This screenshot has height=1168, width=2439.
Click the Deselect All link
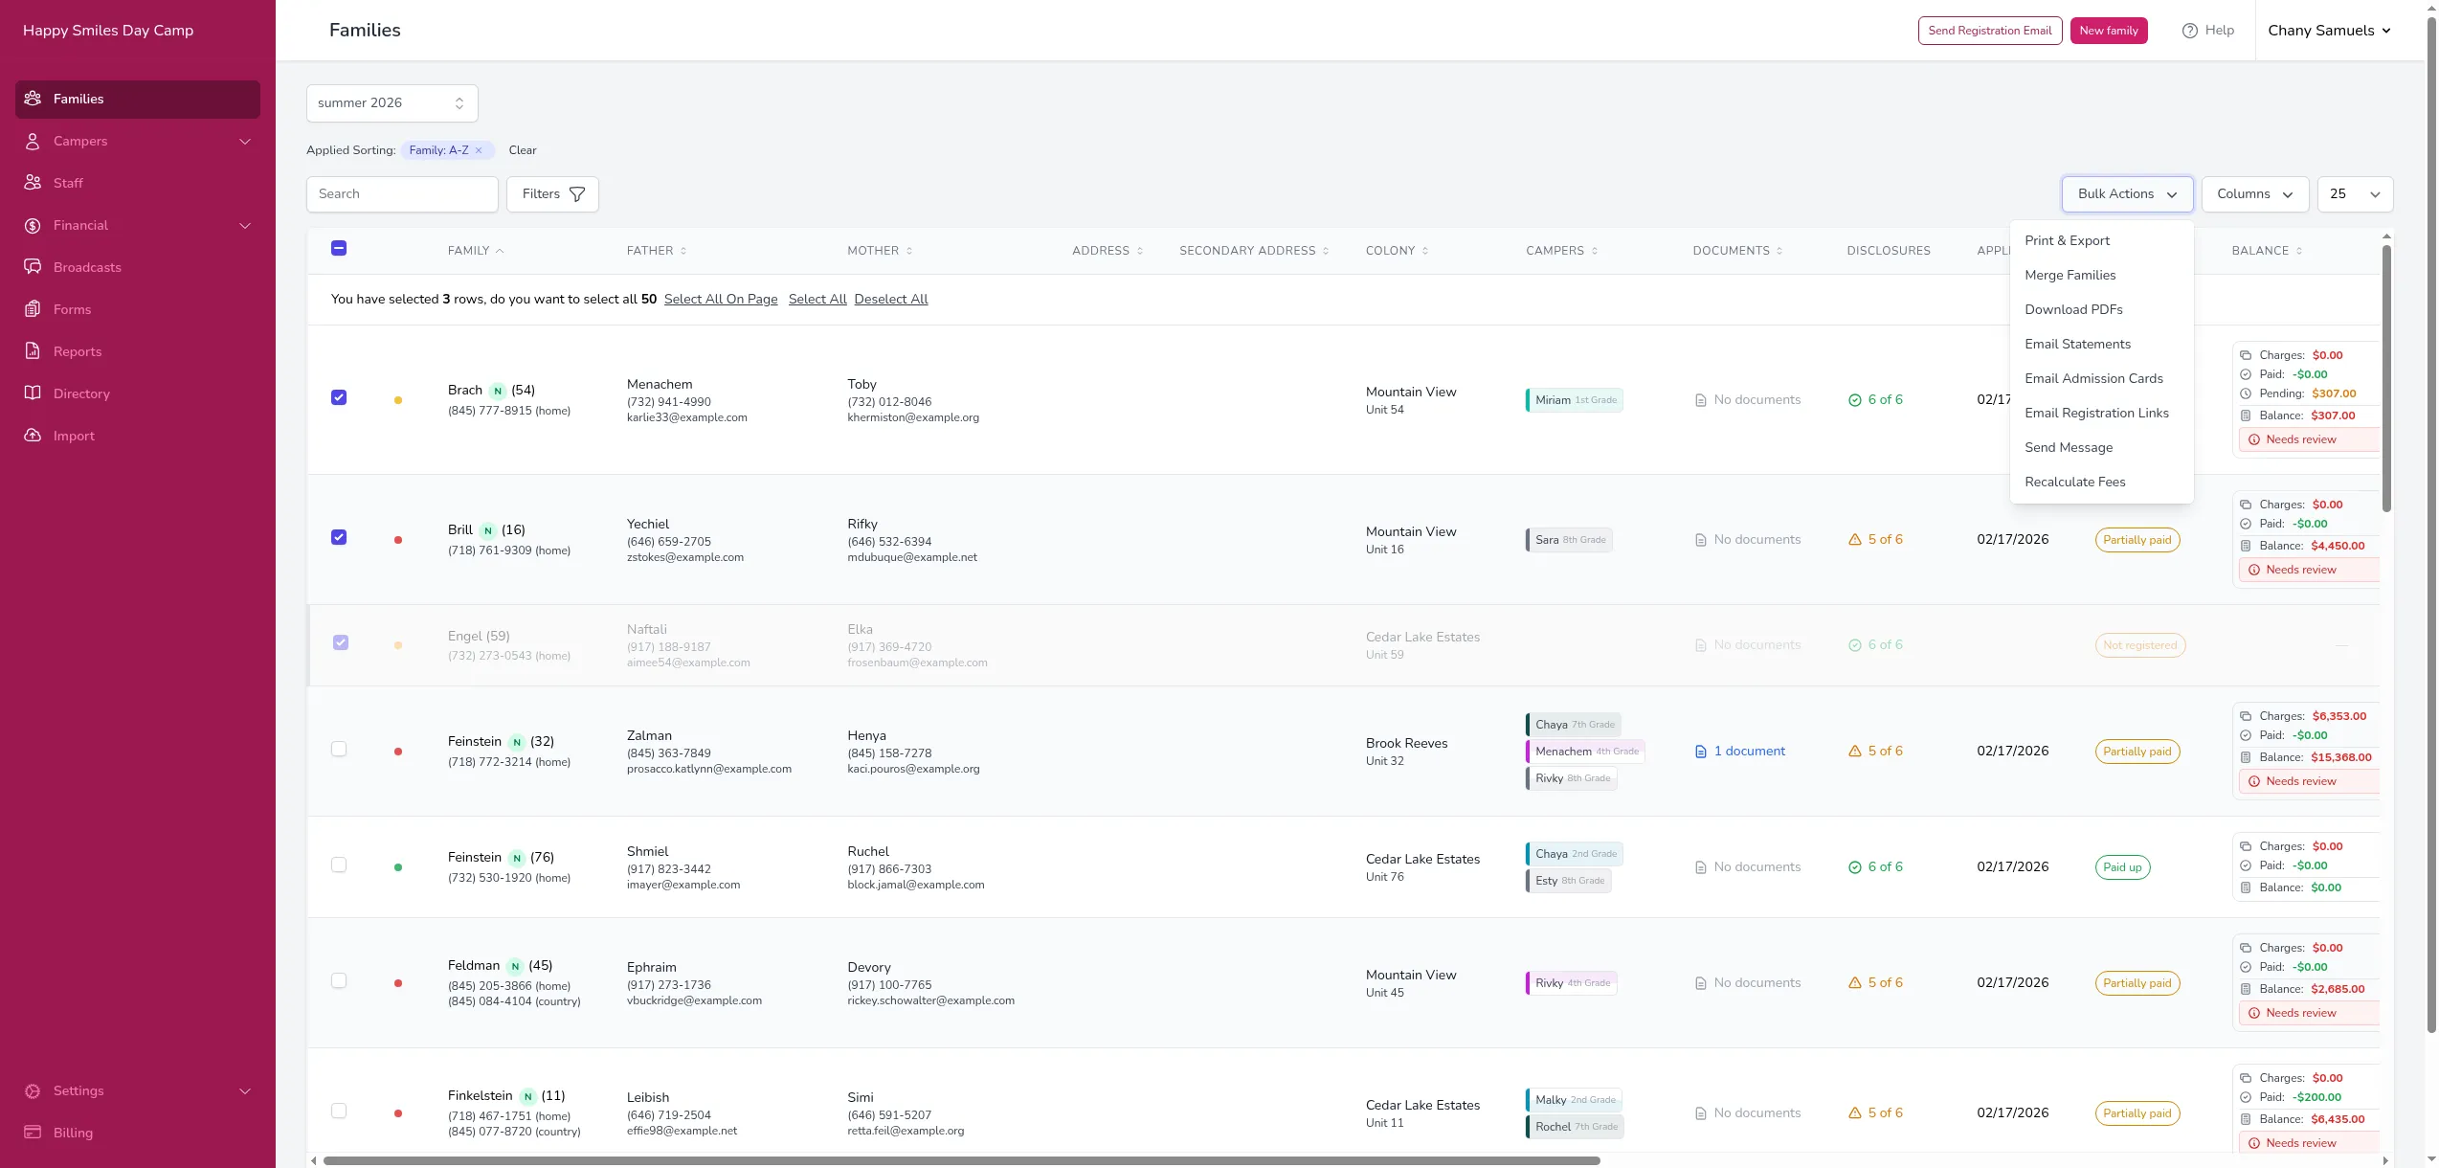coord(891,300)
